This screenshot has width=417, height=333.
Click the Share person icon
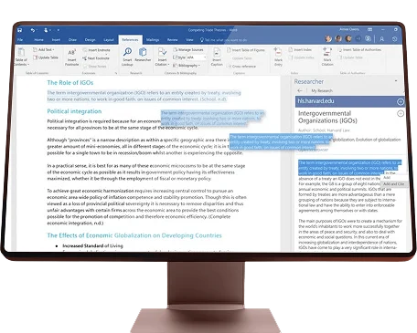pyautogui.click(x=381, y=39)
